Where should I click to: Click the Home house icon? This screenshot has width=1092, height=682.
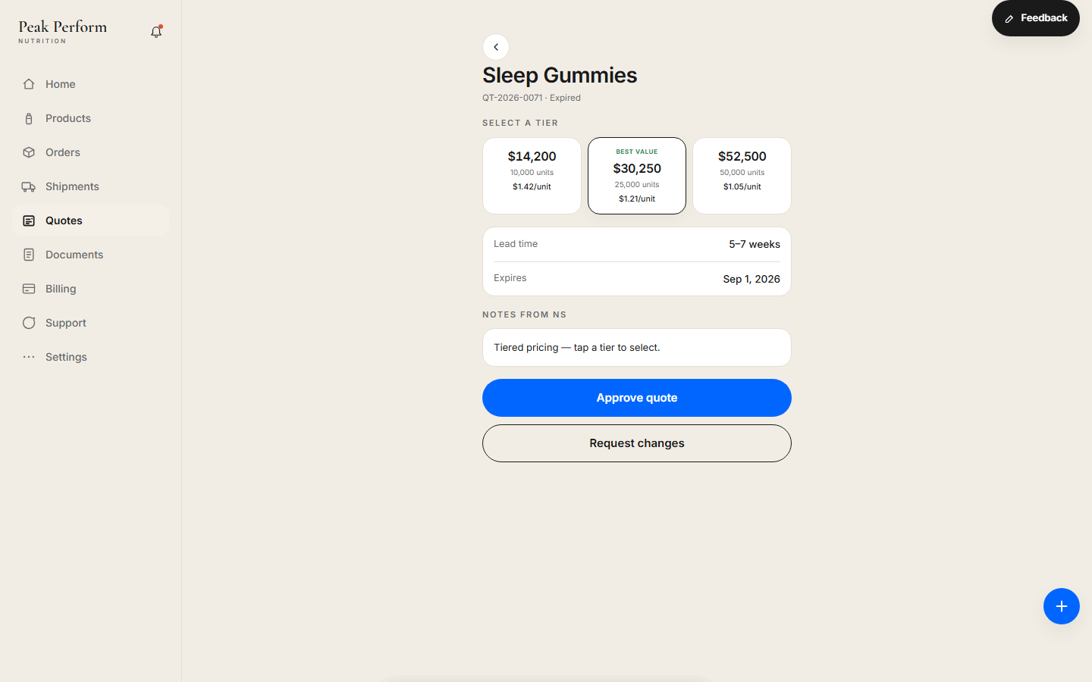pos(29,84)
